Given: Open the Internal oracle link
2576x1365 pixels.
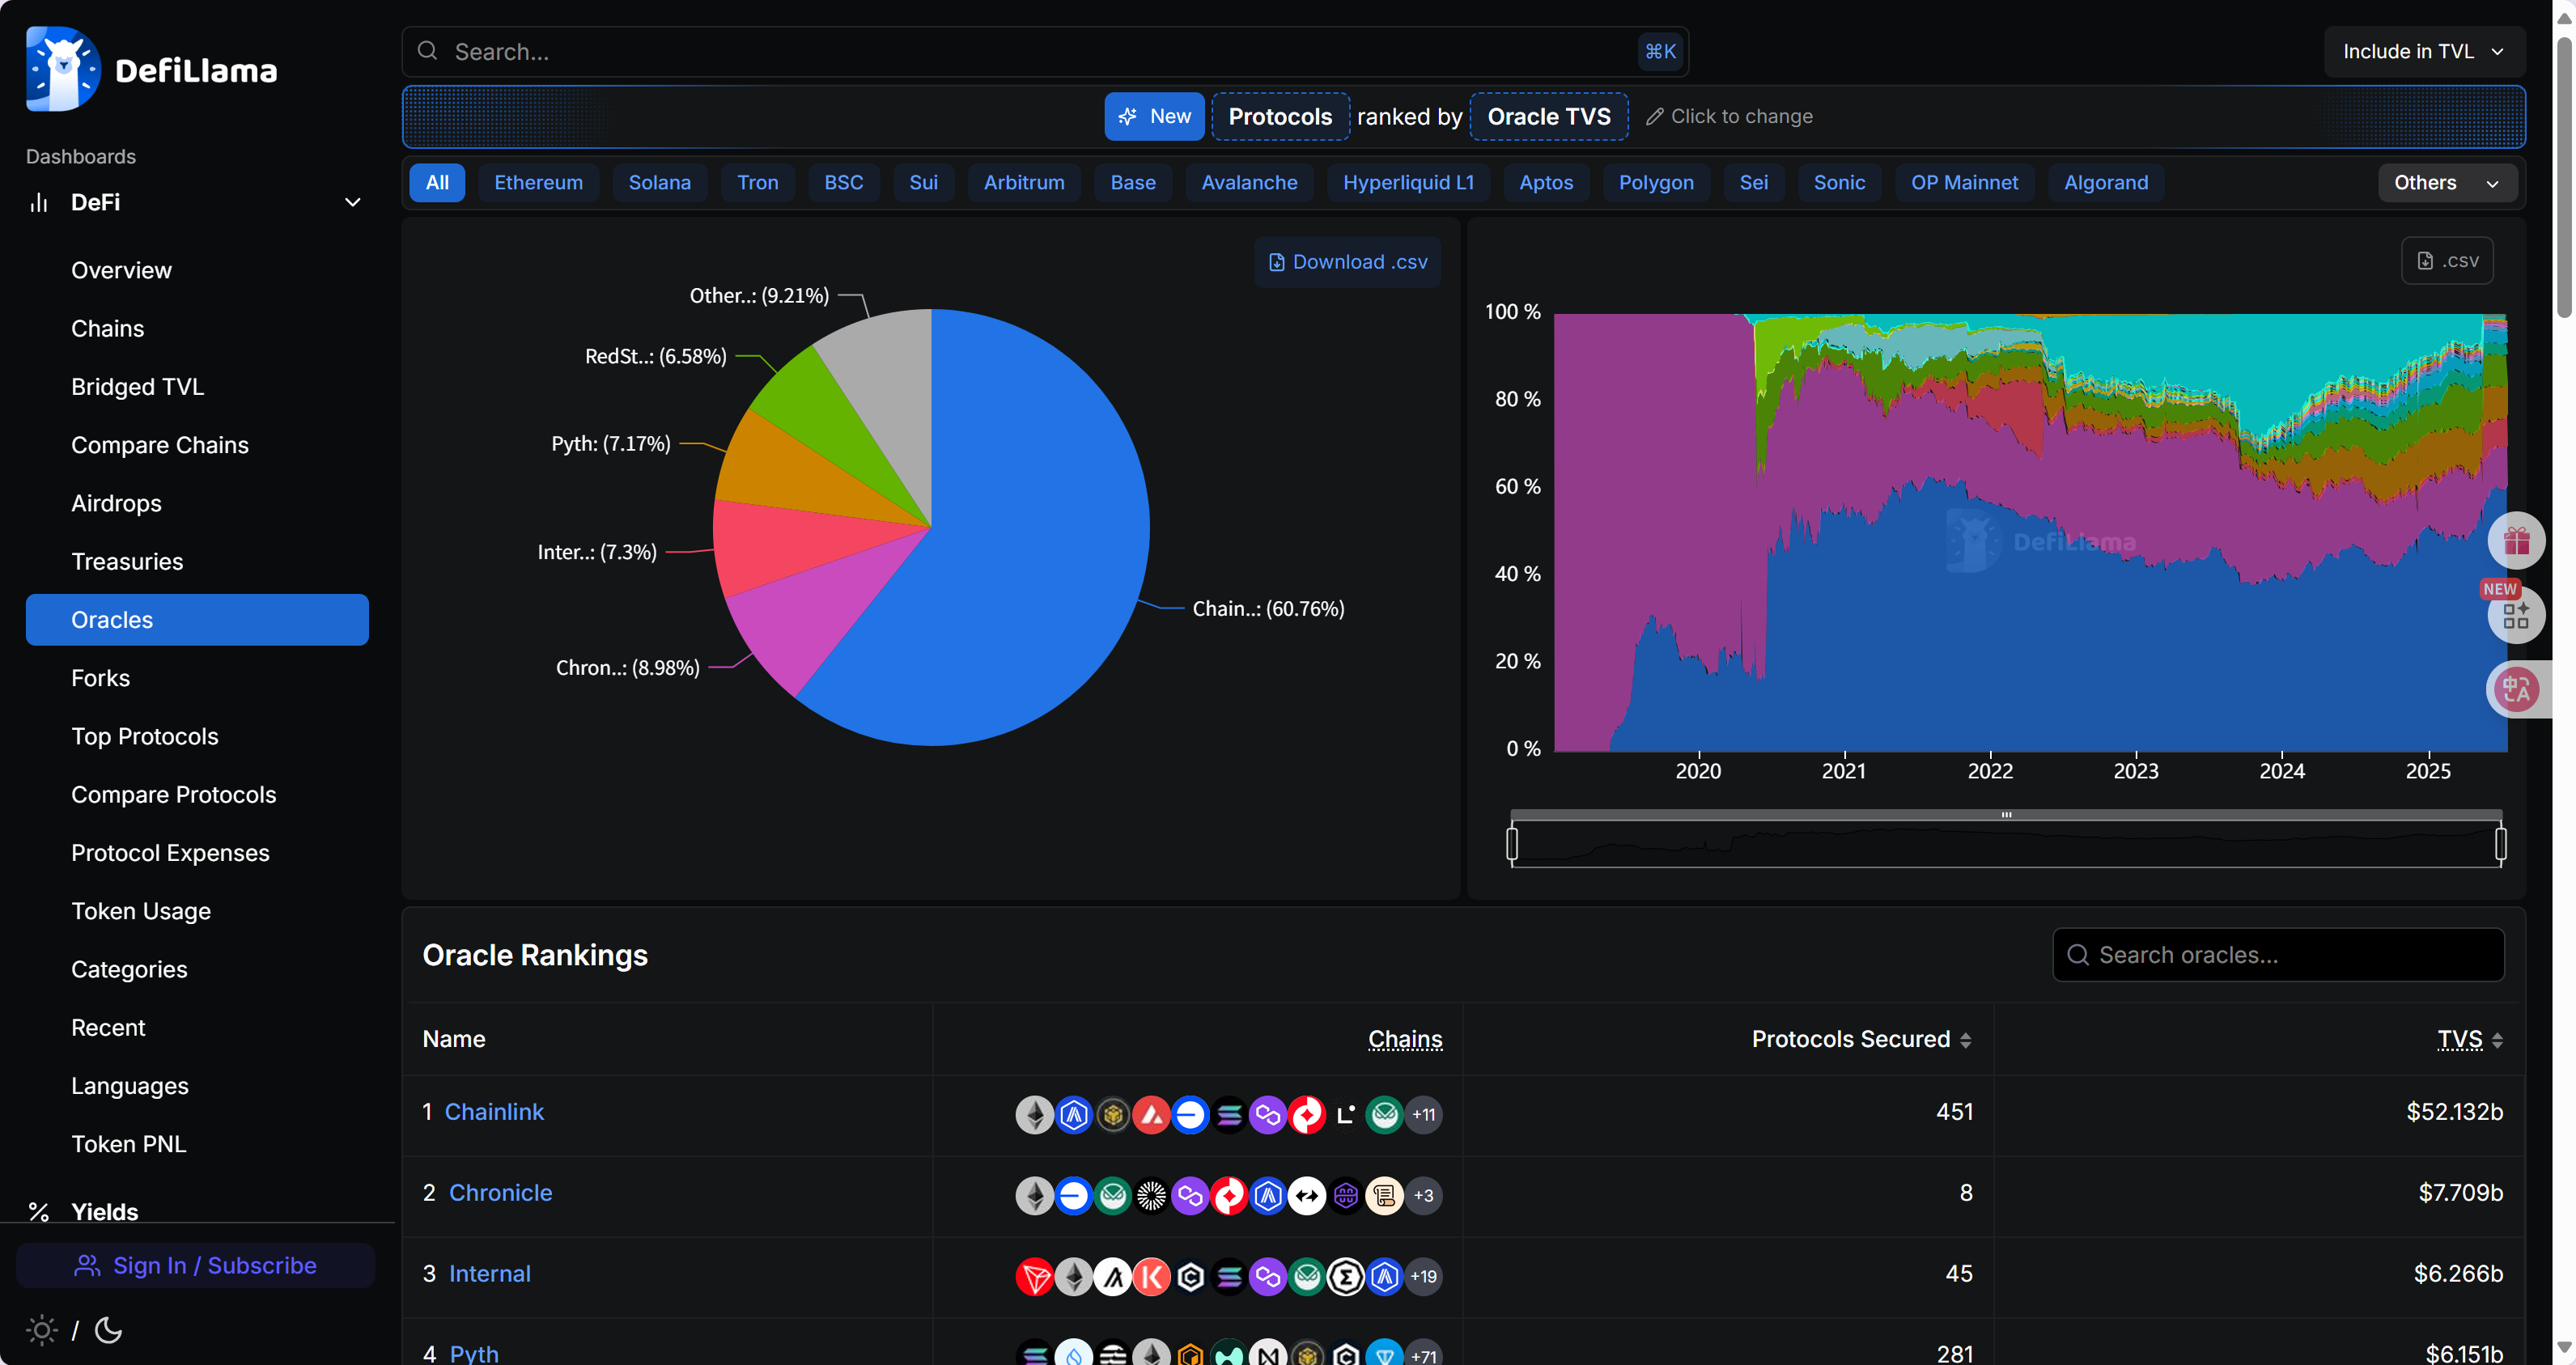Looking at the screenshot, I should (489, 1274).
